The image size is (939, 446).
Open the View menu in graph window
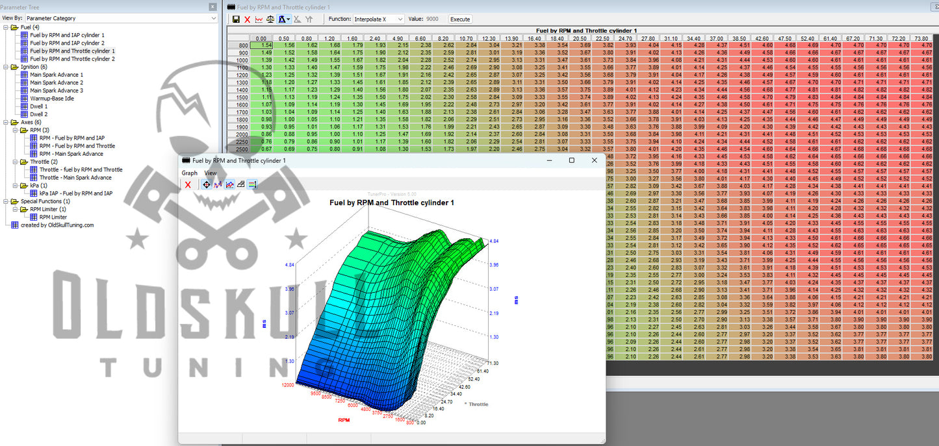(x=211, y=173)
